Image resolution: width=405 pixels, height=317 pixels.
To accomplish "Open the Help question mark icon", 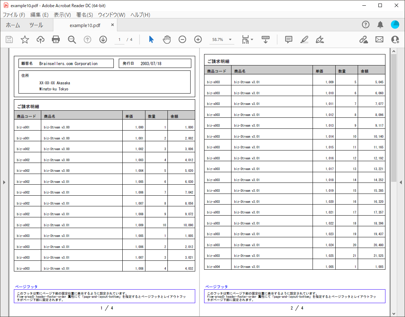I will (x=366, y=25).
